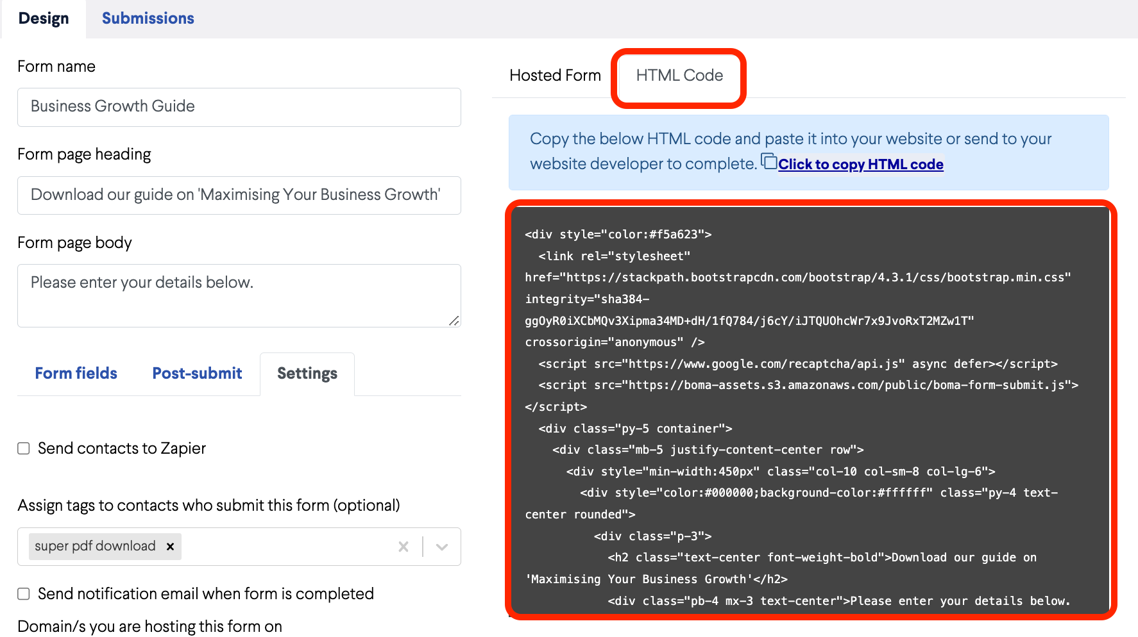Edit the Form page heading input
Viewport: 1138px width, 637px height.
(239, 195)
